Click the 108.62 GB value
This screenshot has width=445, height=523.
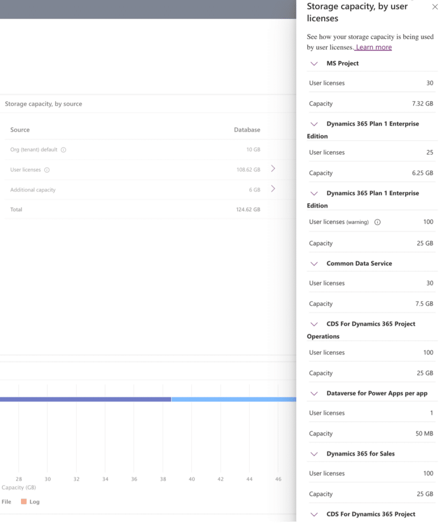248,170
